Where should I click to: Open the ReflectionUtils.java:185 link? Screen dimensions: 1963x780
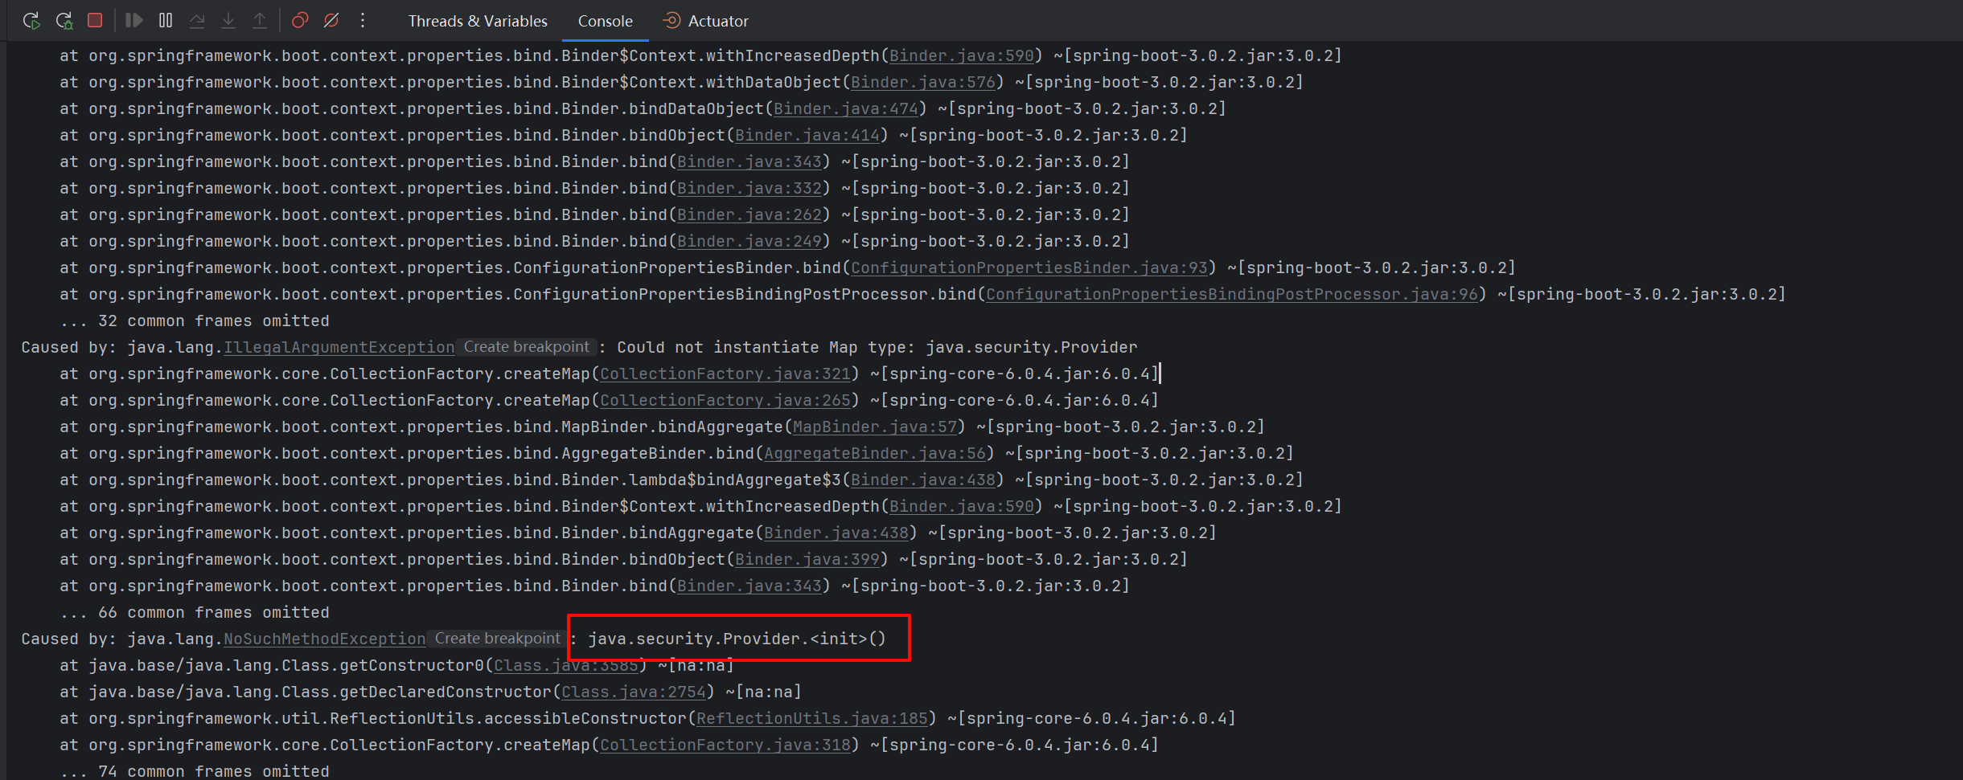coord(812,719)
